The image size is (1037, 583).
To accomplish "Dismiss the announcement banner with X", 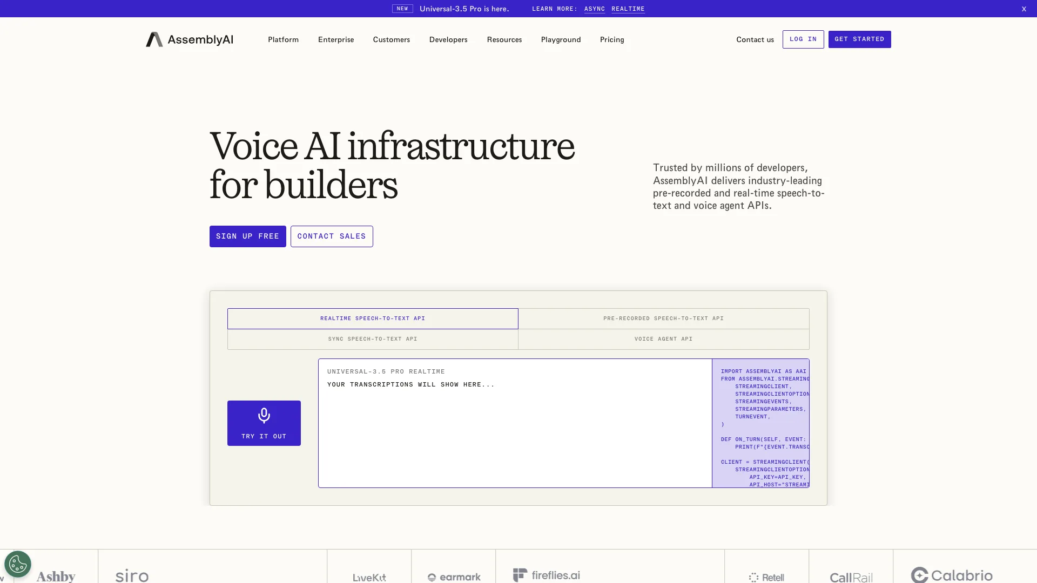I will click(1023, 9).
